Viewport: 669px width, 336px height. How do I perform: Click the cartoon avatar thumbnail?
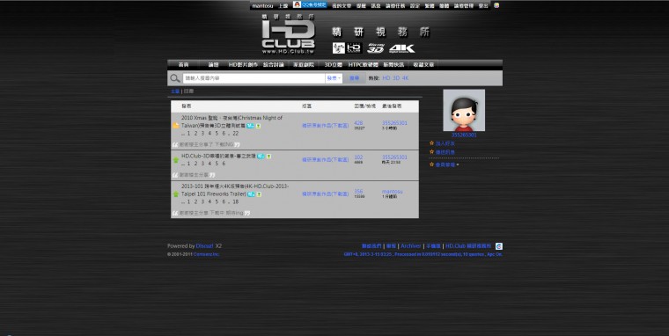[x=464, y=110]
